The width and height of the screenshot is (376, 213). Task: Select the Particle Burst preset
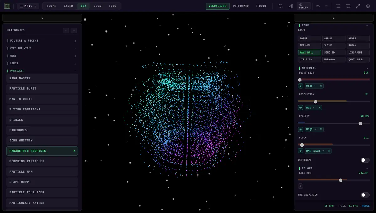coord(42,89)
